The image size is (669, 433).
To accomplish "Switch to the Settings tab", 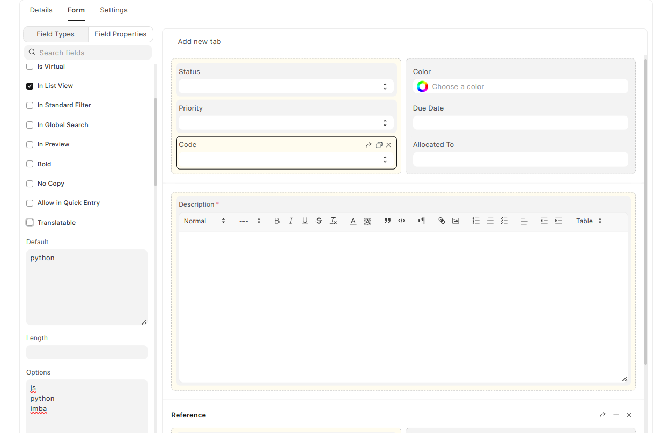I will pyautogui.click(x=114, y=10).
